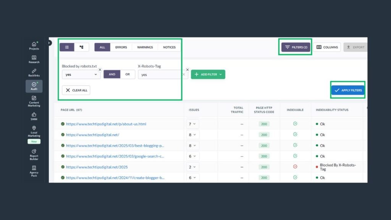Open Content Marketing from the sidebar
This screenshot has height=220, width=391.
34,101
